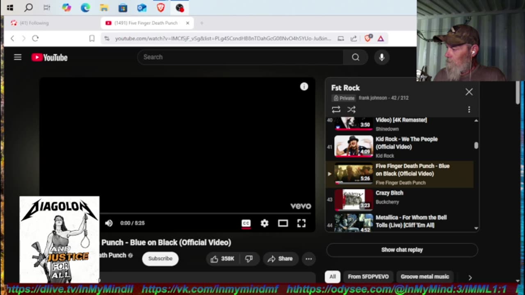Click the Private playlist badge

[x=344, y=98]
